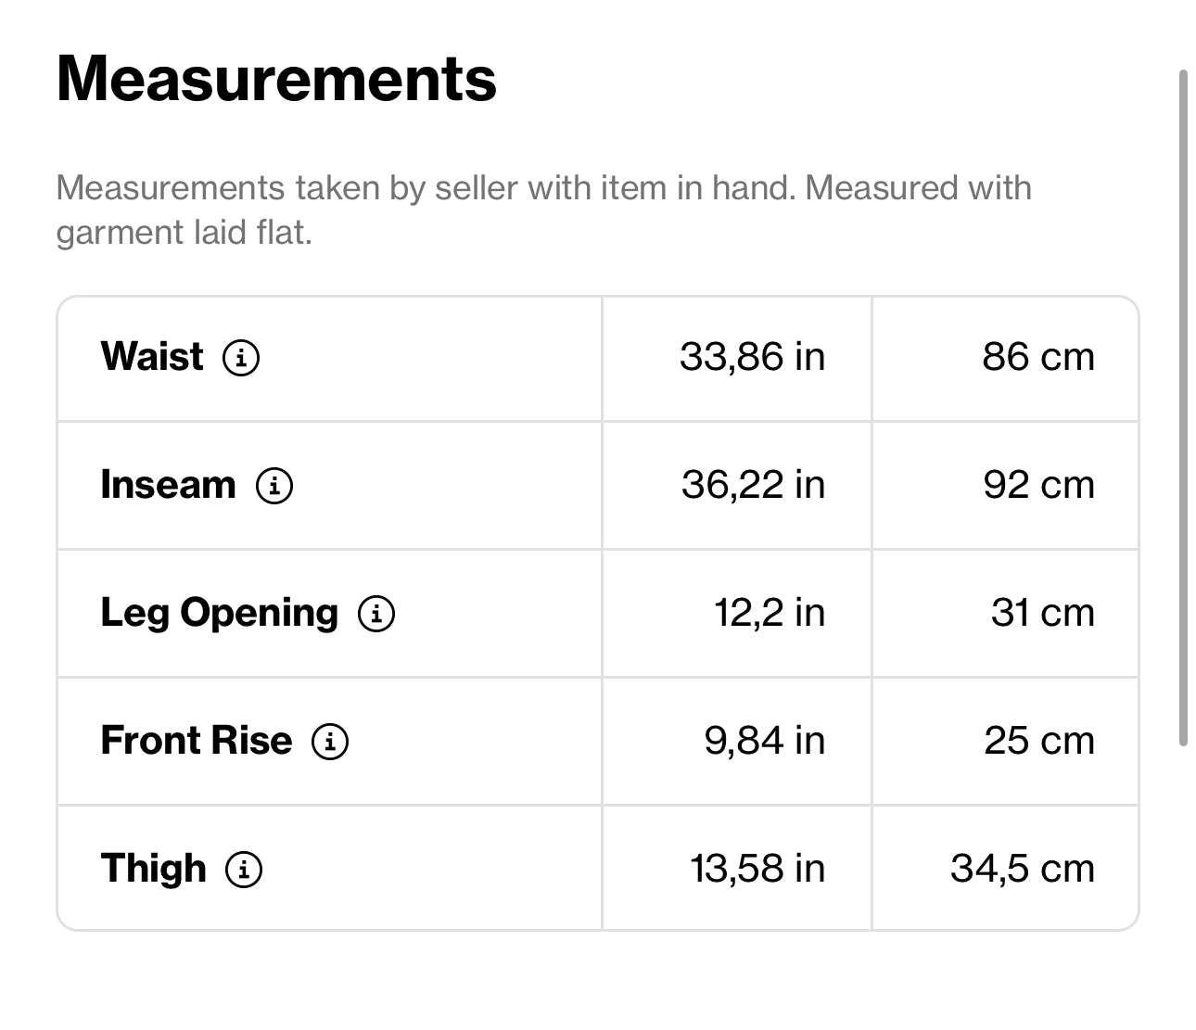Select the 36,22 in inseam value
The width and height of the screenshot is (1196, 1030).
[x=753, y=485]
